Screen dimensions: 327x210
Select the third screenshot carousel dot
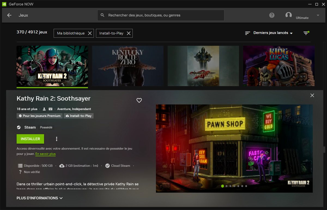230,186
